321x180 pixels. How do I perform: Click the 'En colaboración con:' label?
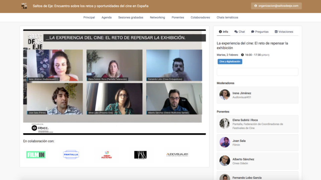(x=39, y=141)
